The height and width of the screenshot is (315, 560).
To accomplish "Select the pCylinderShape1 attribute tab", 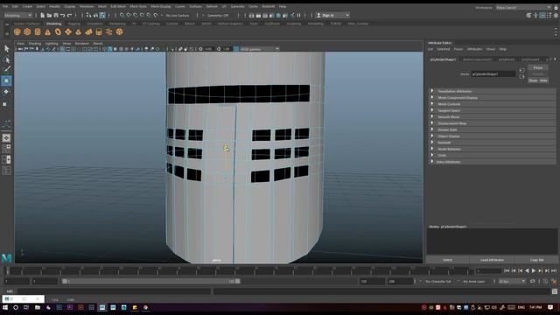I will [x=444, y=59].
